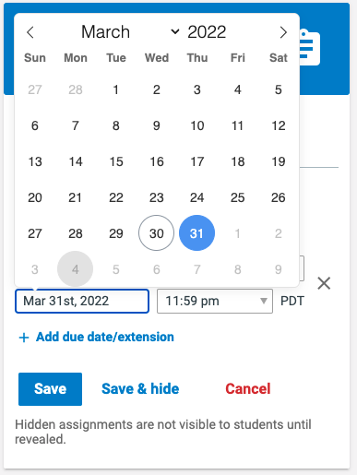This screenshot has height=475, width=357.
Task: Choose March 15 on calendar
Action: pos(116,161)
